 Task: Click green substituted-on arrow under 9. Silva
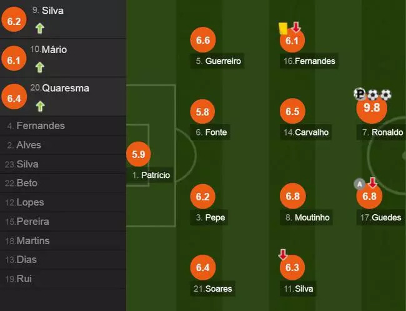point(39,28)
